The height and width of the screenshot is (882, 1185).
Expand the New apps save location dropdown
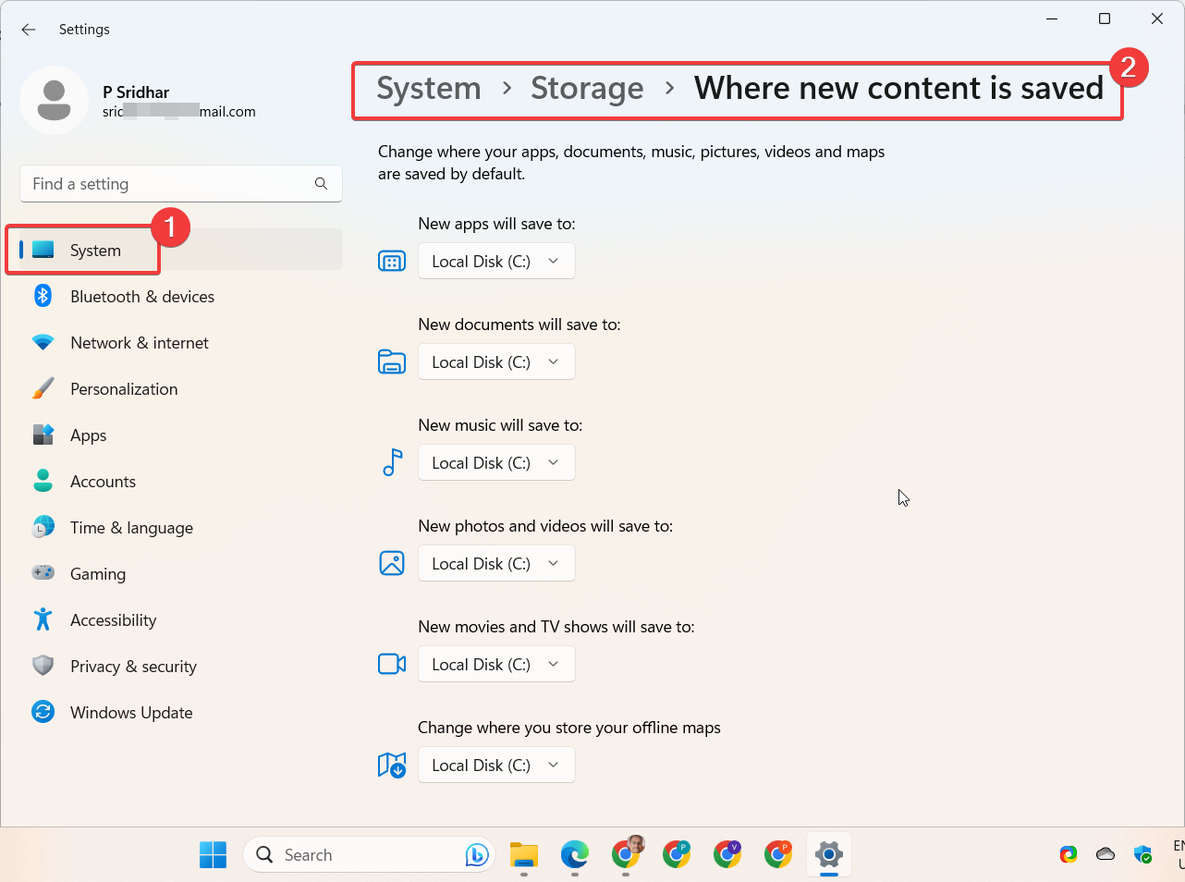496,262
